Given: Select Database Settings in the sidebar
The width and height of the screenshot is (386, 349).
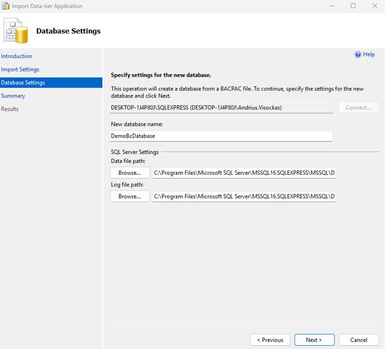Looking at the screenshot, I should tap(23, 82).
